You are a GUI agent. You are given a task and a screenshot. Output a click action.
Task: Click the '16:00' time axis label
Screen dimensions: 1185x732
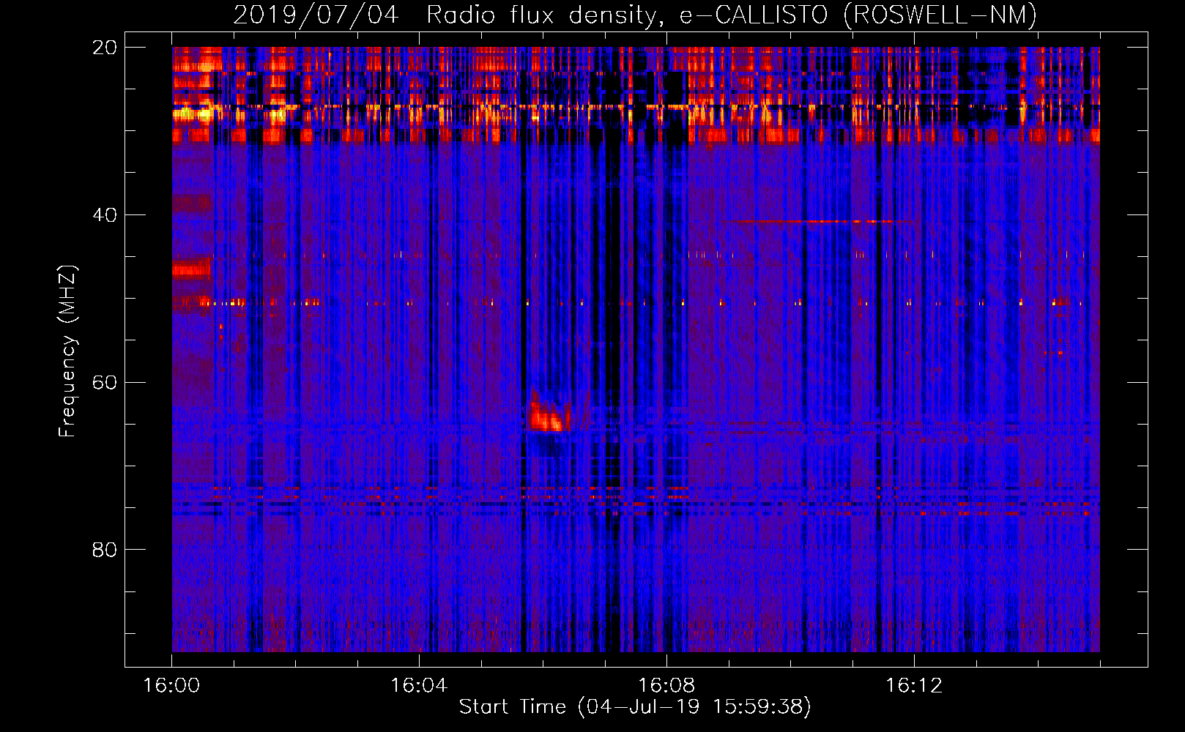(x=171, y=686)
